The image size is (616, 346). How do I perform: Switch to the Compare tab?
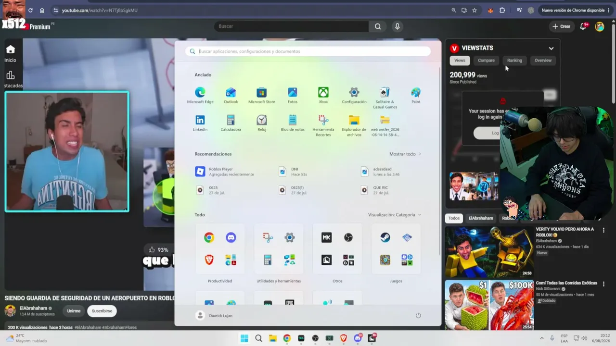click(x=486, y=61)
